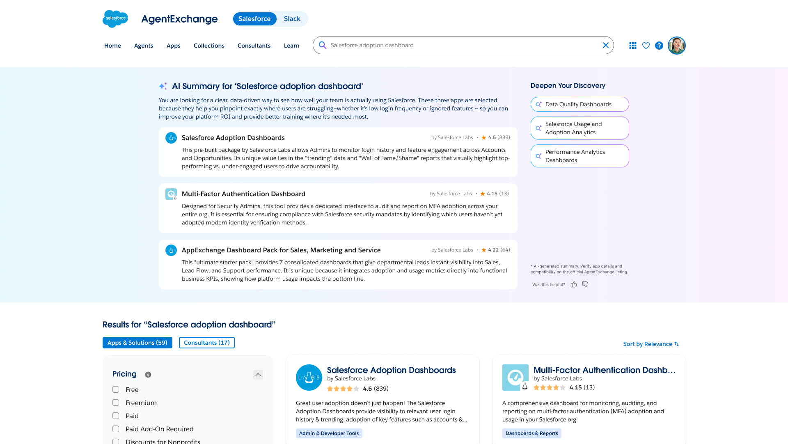Open the Learn nav item
Screen dimensions: 788x444
click(x=292, y=46)
